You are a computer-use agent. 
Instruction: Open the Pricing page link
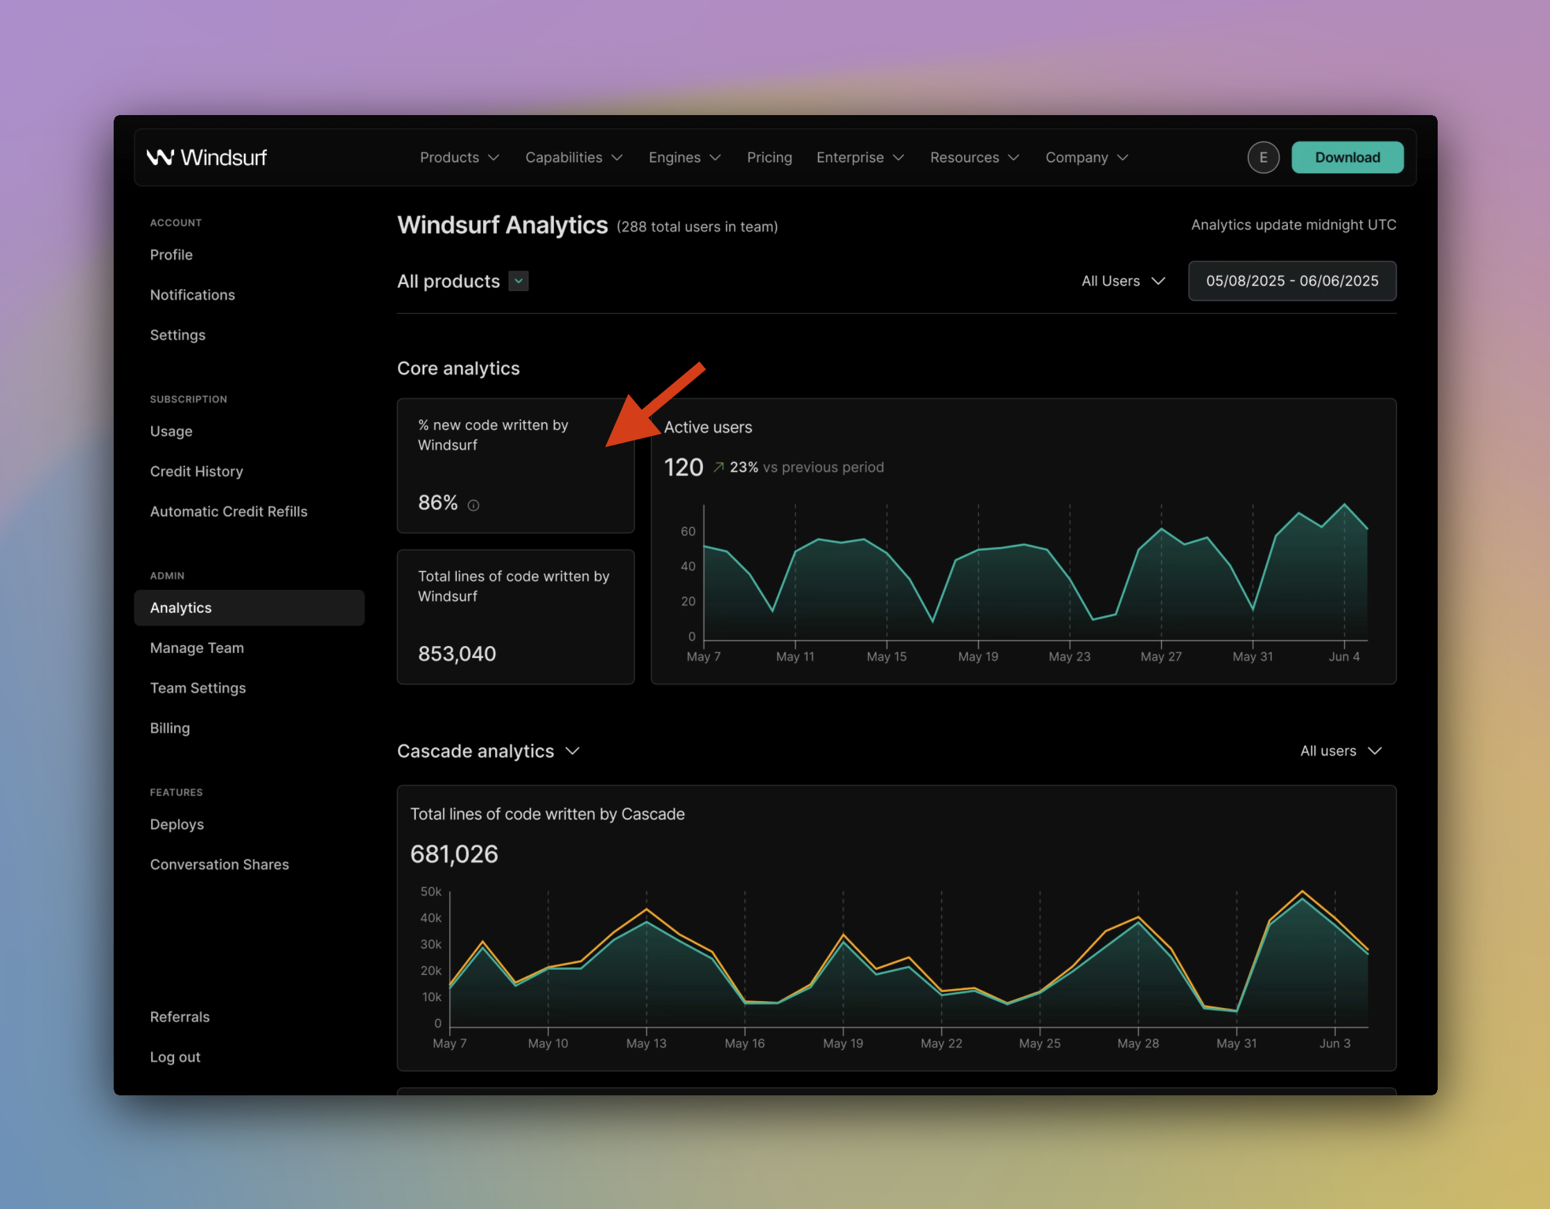tap(769, 157)
